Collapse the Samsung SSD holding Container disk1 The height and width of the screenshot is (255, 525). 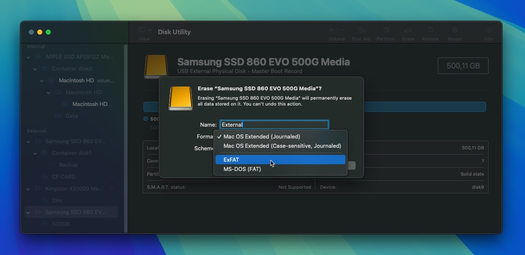pyautogui.click(x=28, y=141)
